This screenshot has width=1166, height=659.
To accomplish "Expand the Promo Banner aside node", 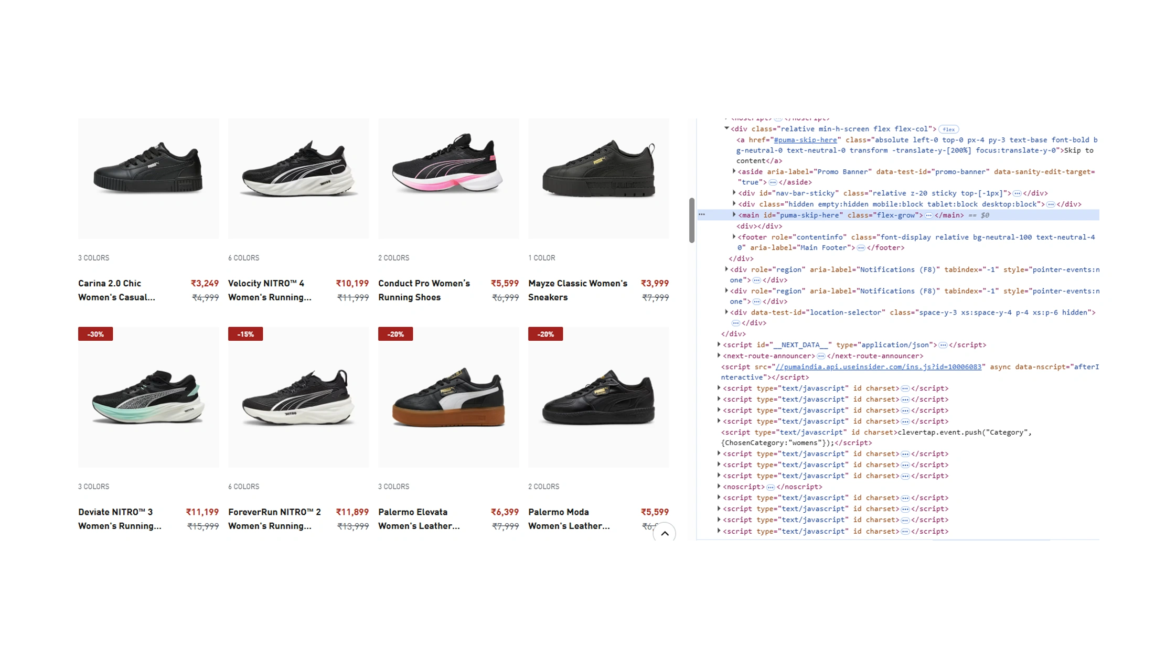I will tap(734, 171).
